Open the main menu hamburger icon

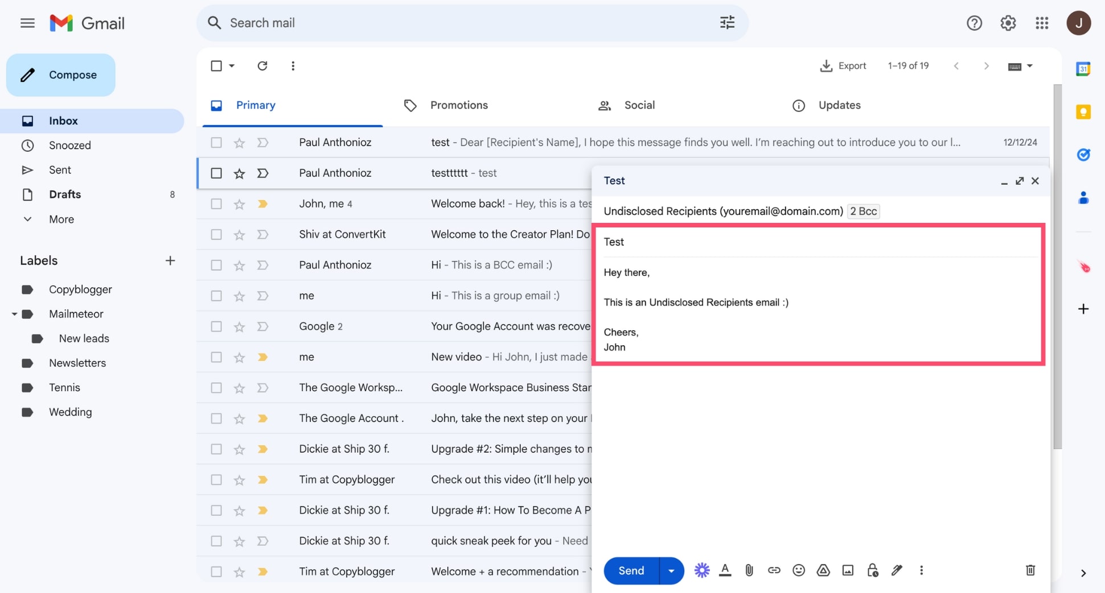(27, 23)
